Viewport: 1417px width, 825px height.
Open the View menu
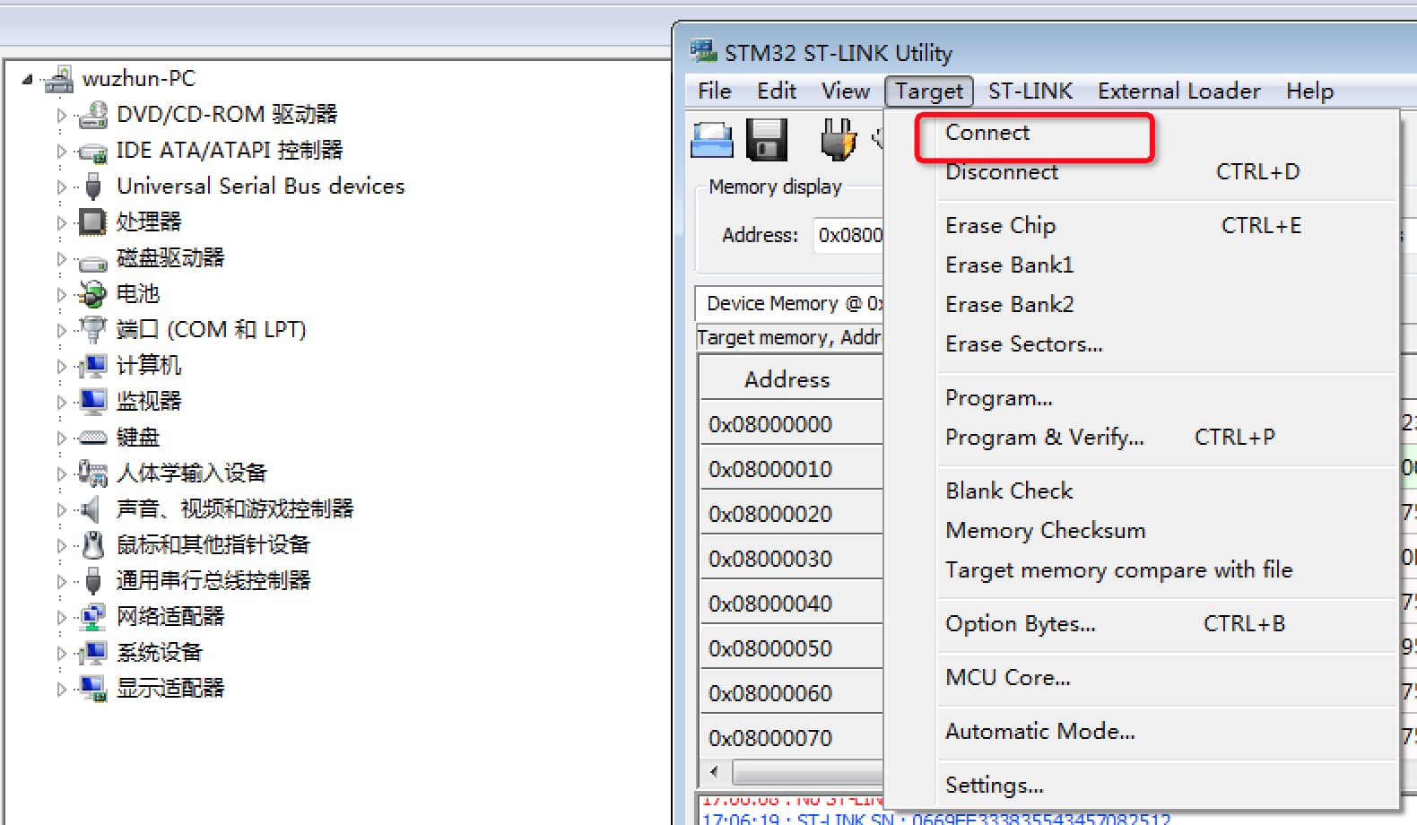[x=846, y=91]
